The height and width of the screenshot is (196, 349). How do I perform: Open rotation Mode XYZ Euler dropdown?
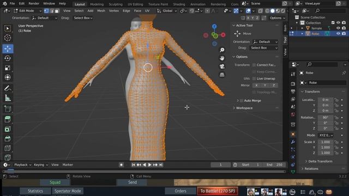[326, 135]
